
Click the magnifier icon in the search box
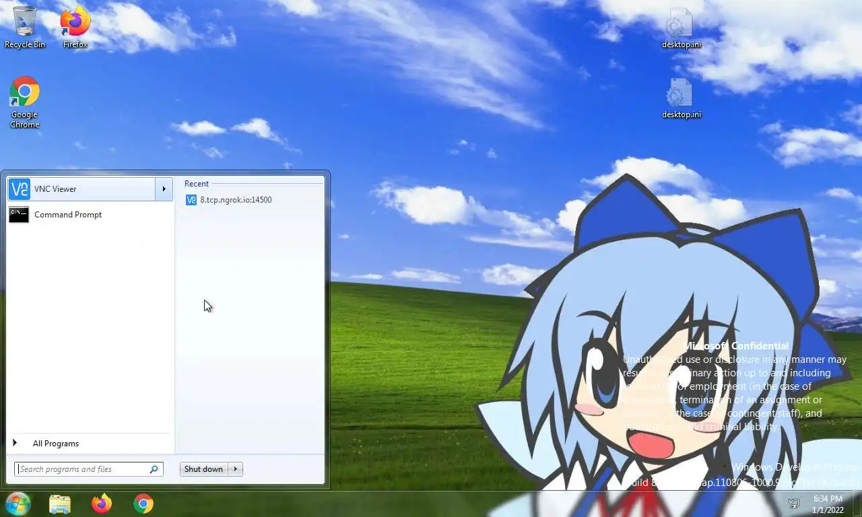pyautogui.click(x=154, y=469)
